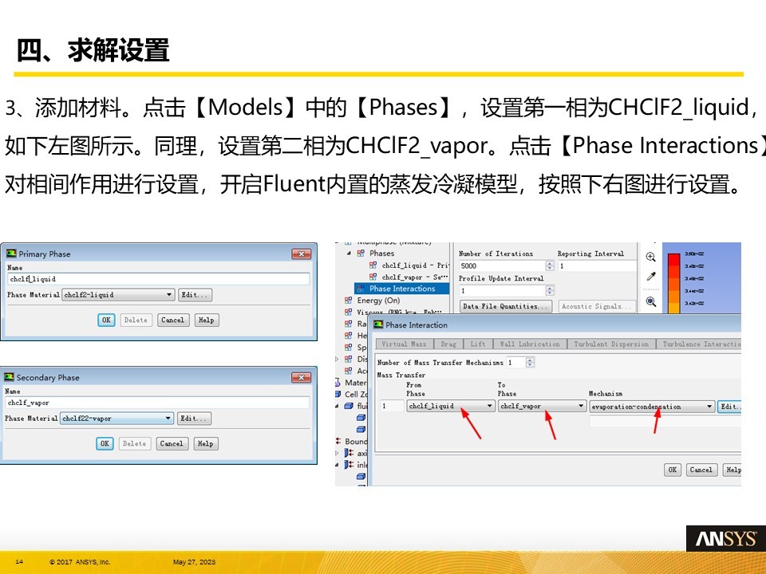
Task: Click Edit... in the Secondary Phase dialog
Action: [193, 419]
